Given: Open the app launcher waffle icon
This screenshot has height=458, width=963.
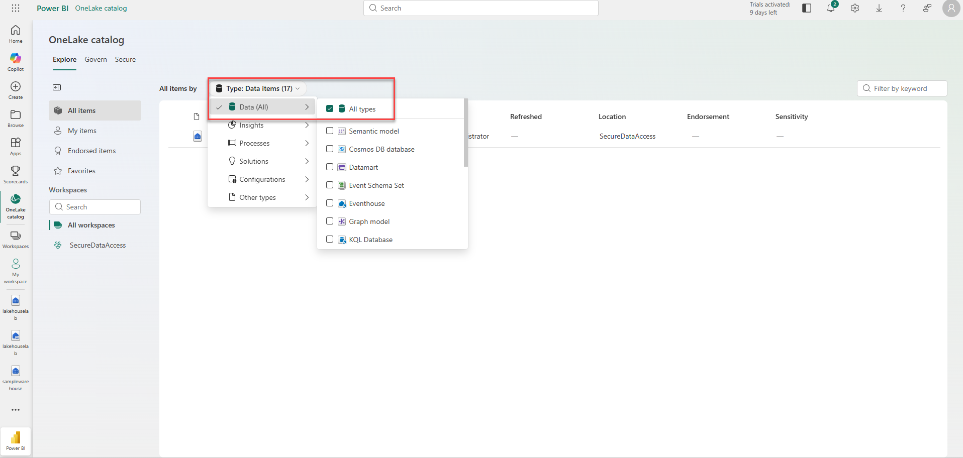Looking at the screenshot, I should click(16, 8).
